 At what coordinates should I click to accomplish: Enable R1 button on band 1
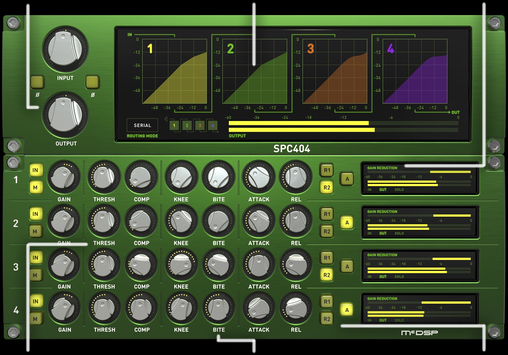click(x=327, y=170)
